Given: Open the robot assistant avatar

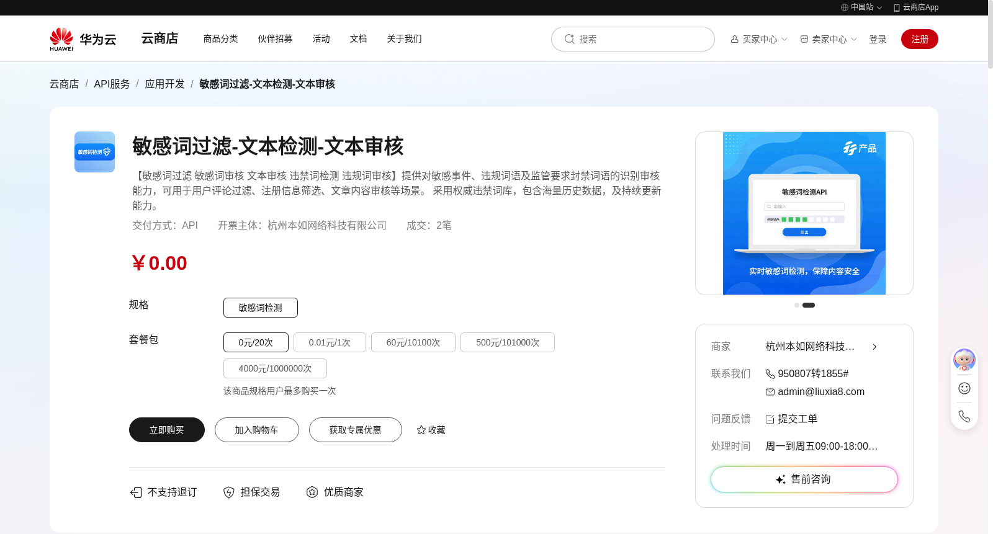Looking at the screenshot, I should click(964, 360).
